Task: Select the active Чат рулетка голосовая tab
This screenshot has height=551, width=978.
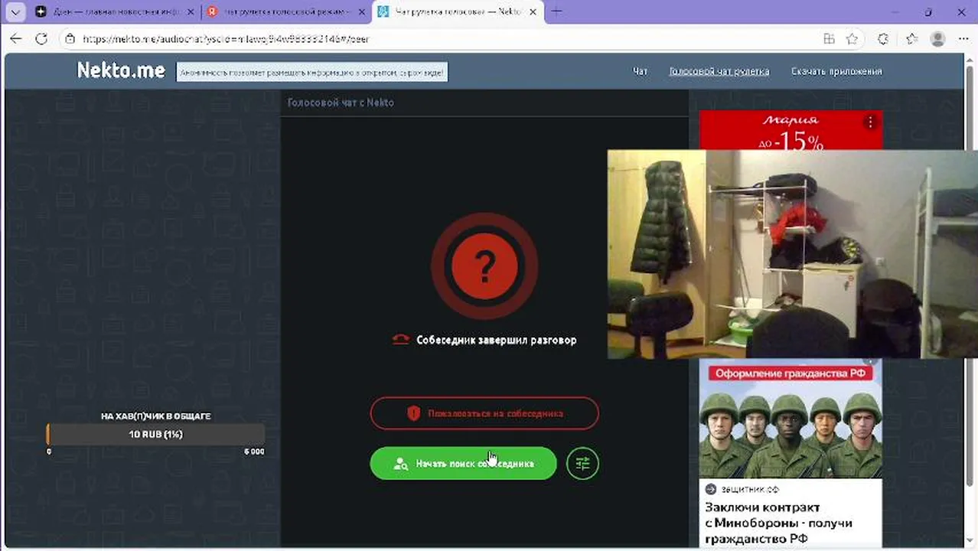Action: click(458, 11)
